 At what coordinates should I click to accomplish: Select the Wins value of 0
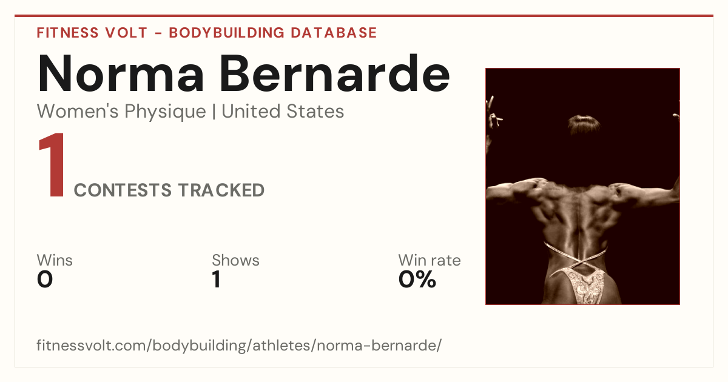(45, 280)
